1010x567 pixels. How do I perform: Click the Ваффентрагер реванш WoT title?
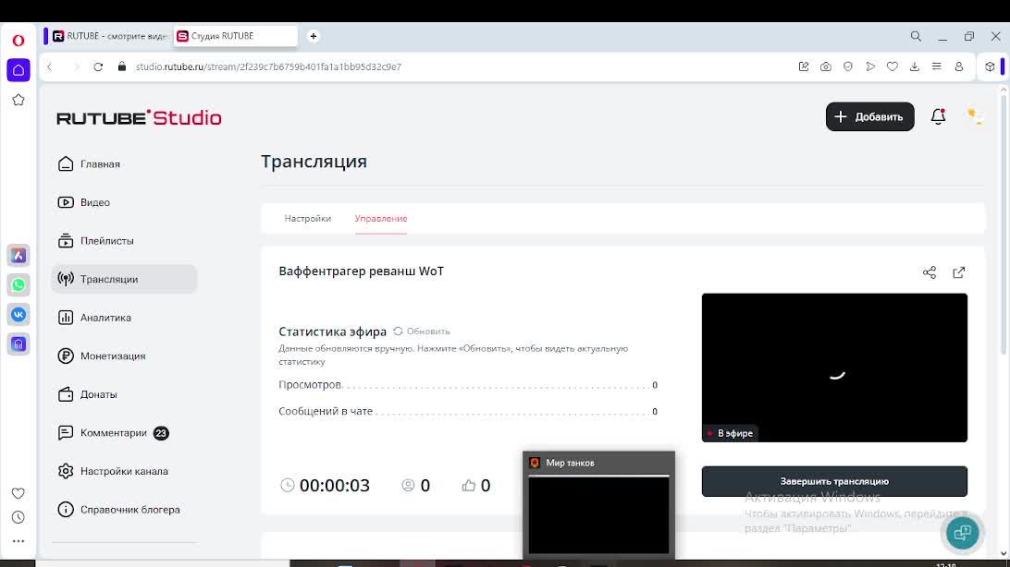[x=361, y=271]
